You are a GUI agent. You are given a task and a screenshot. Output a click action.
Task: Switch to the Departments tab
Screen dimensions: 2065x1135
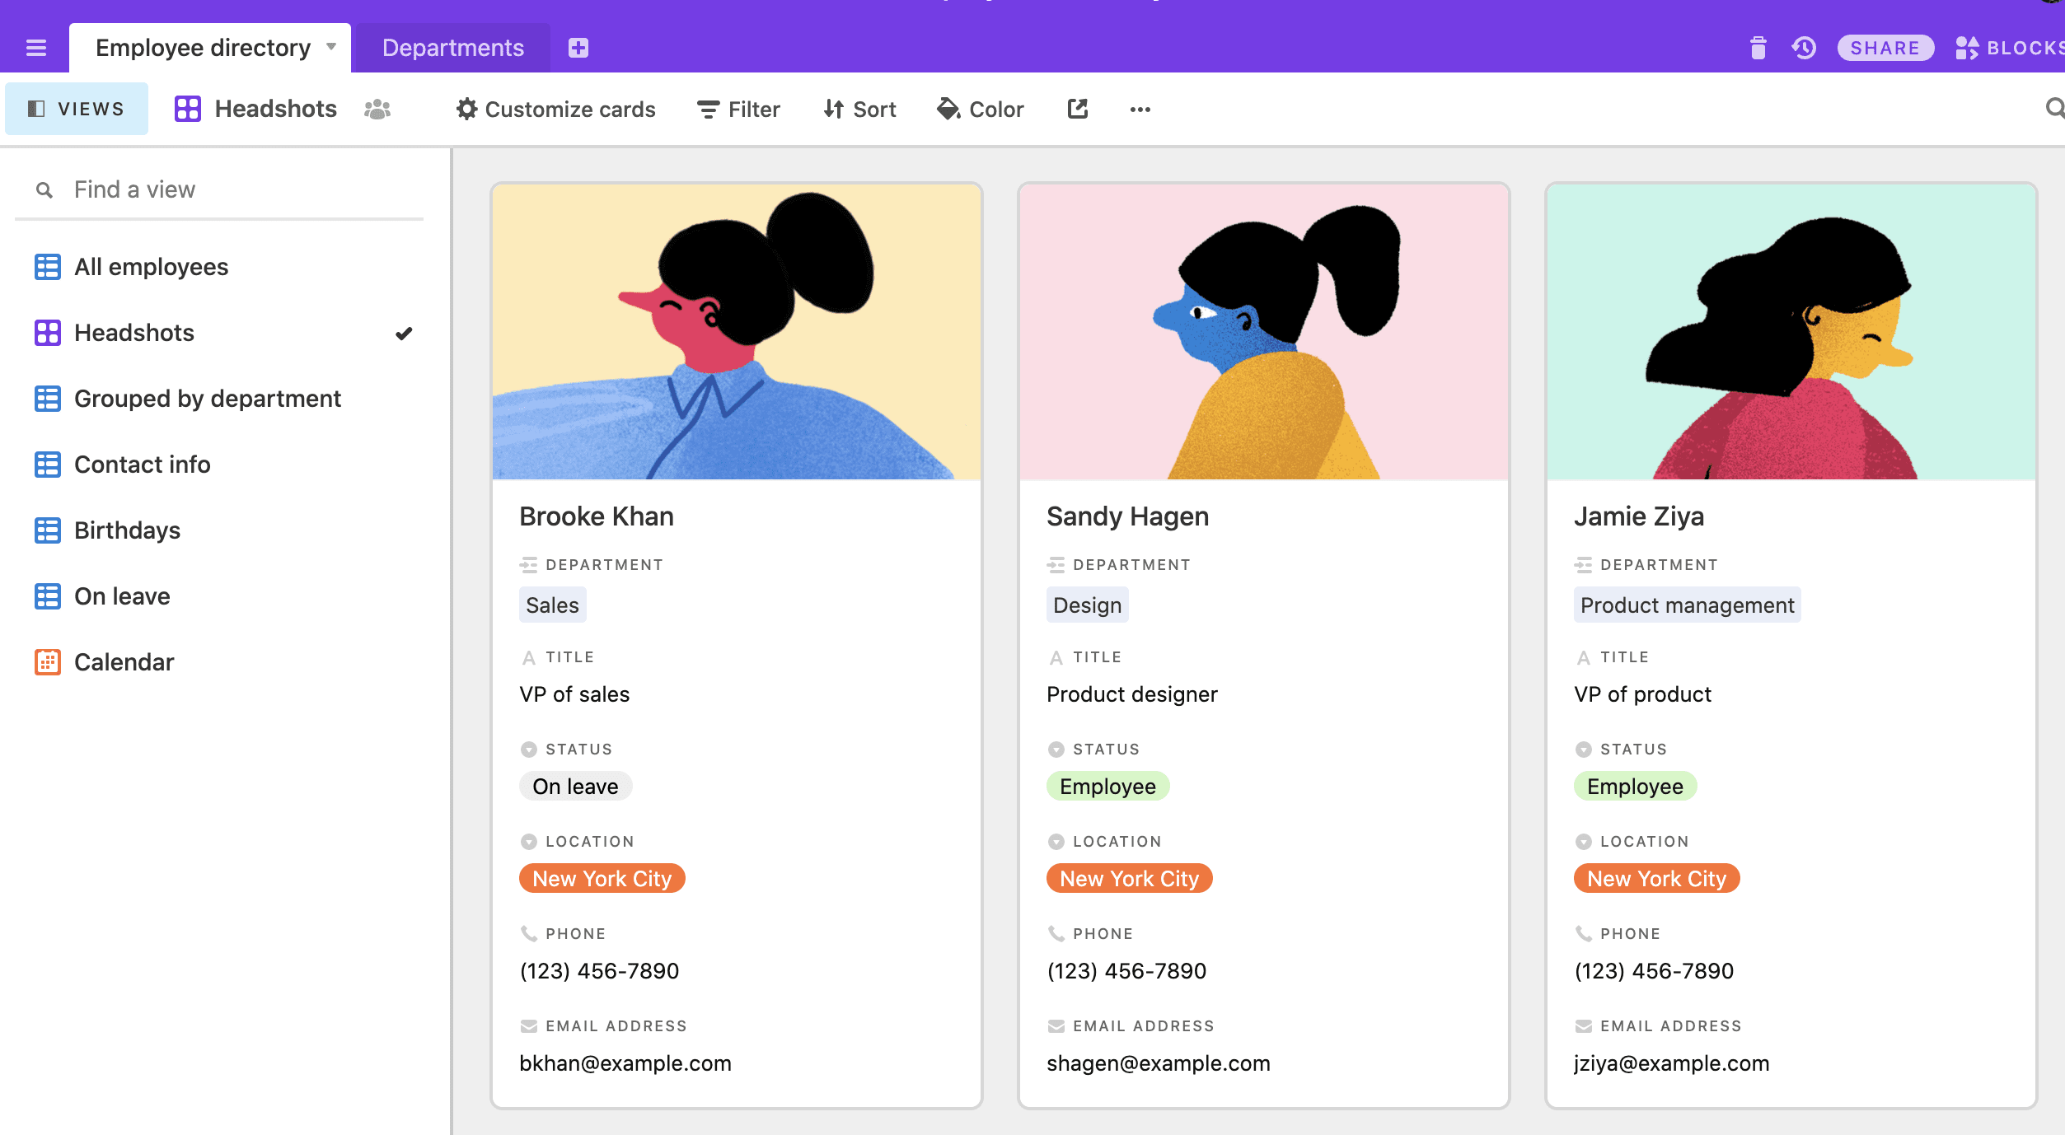[452, 48]
